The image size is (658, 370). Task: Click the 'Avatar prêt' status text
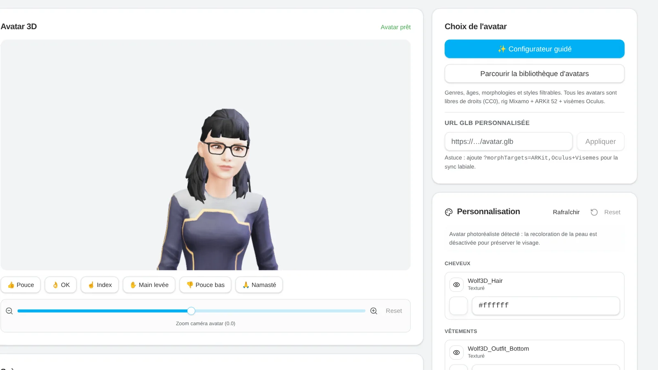[x=396, y=27]
